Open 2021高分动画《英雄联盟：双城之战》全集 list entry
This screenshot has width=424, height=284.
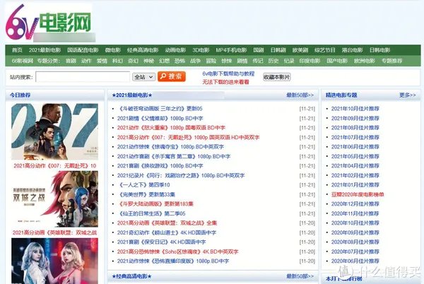[167, 223]
